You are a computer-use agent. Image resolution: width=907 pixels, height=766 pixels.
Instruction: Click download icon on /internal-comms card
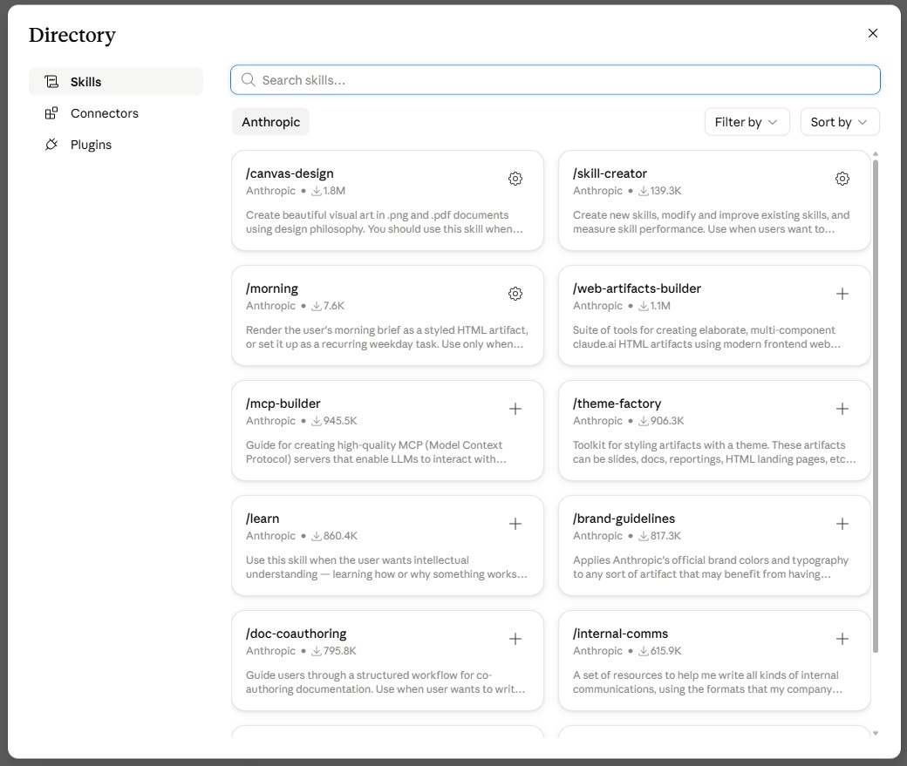pos(644,651)
